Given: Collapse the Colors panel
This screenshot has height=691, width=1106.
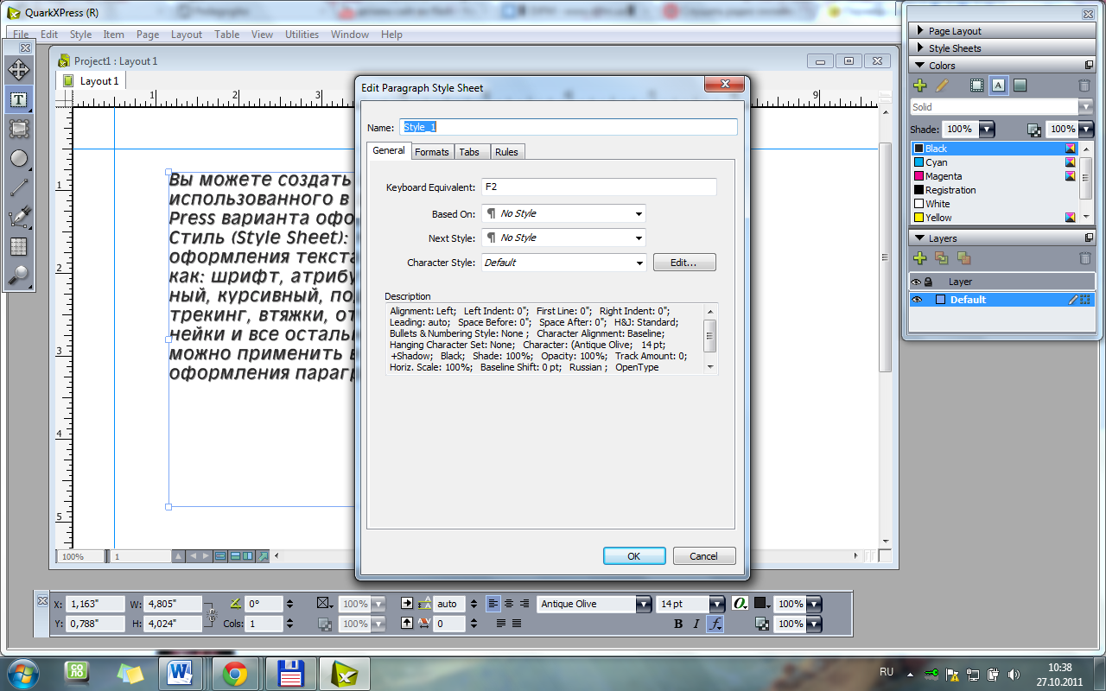Looking at the screenshot, I should (918, 66).
